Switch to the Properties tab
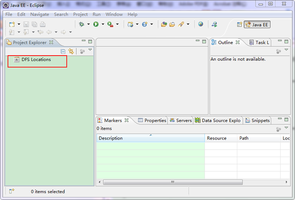295x200 pixels. [x=152, y=121]
